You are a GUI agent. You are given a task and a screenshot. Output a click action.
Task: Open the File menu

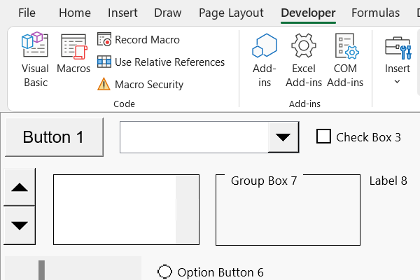click(x=27, y=13)
